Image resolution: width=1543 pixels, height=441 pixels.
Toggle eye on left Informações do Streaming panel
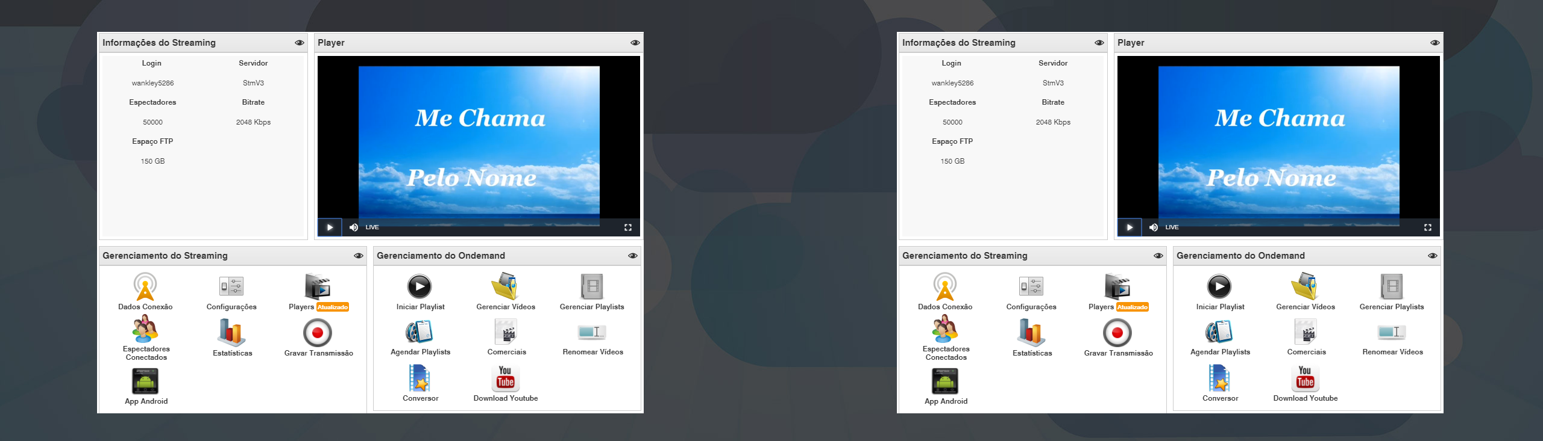(299, 43)
